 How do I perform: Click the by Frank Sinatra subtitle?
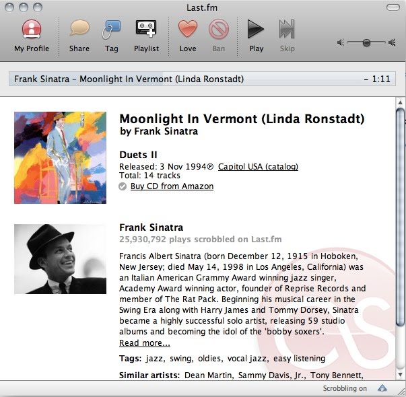click(x=159, y=131)
